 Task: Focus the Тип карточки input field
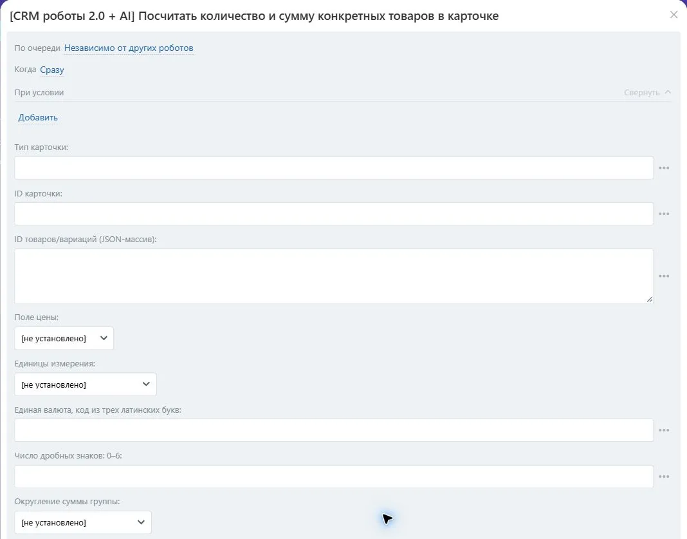334,168
